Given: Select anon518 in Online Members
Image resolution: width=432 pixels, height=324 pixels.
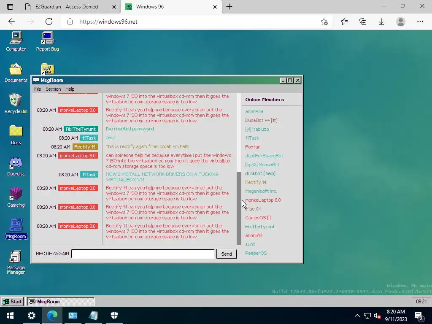Looking at the screenshot, I should coord(254,235).
